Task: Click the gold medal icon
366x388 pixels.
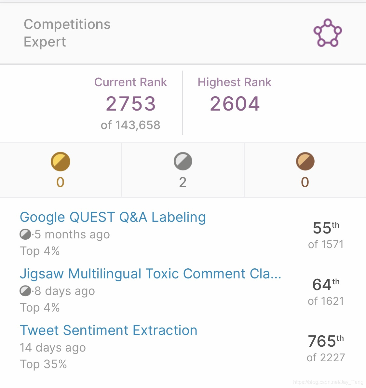Action: pyautogui.click(x=61, y=162)
